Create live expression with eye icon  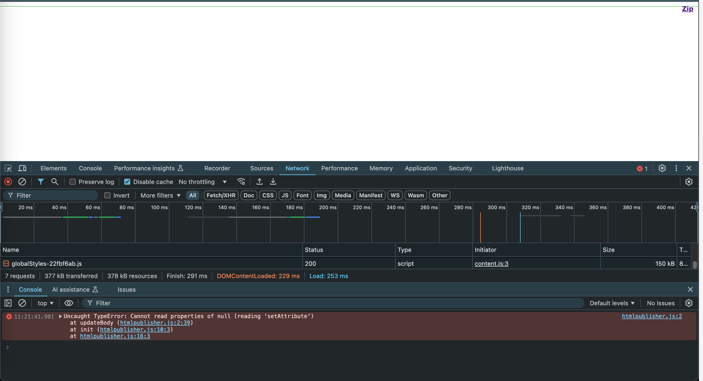(69, 303)
